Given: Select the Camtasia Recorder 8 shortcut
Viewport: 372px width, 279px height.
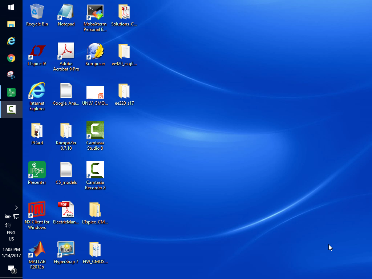Looking at the screenshot, I should click(x=95, y=170).
